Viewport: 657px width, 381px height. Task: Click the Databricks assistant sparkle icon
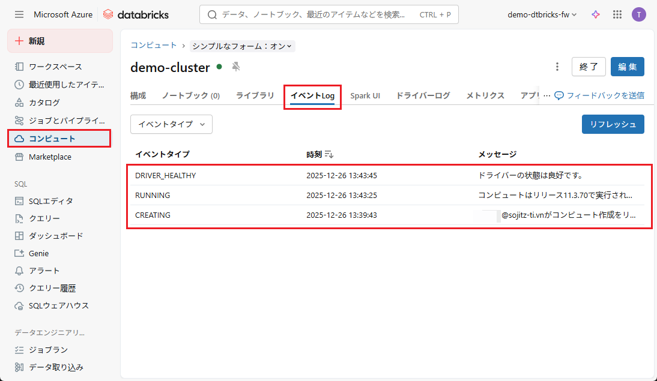click(x=596, y=14)
